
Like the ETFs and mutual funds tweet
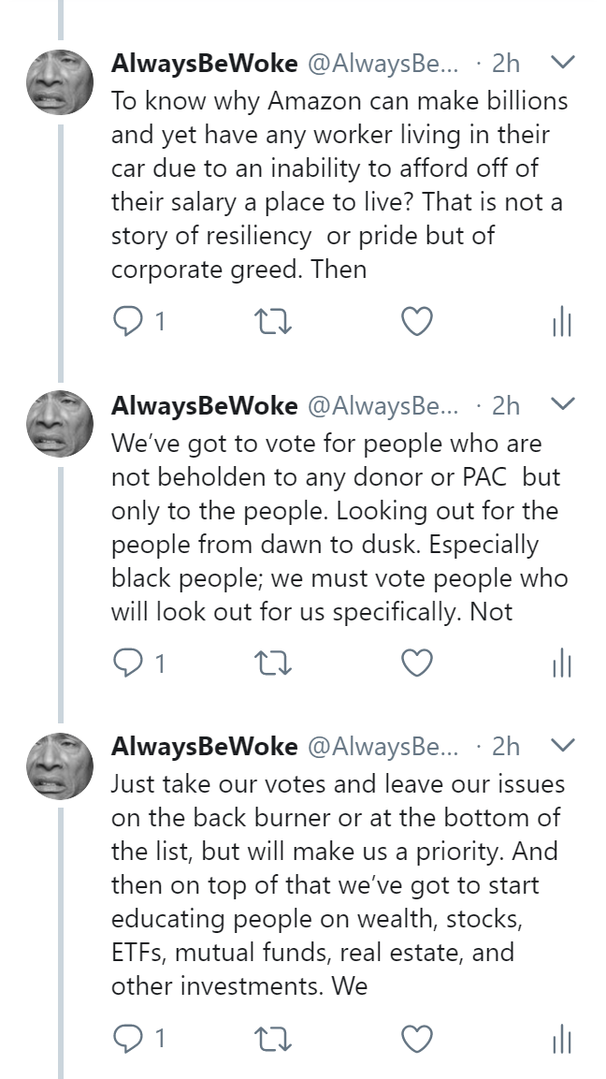[x=416, y=1038]
